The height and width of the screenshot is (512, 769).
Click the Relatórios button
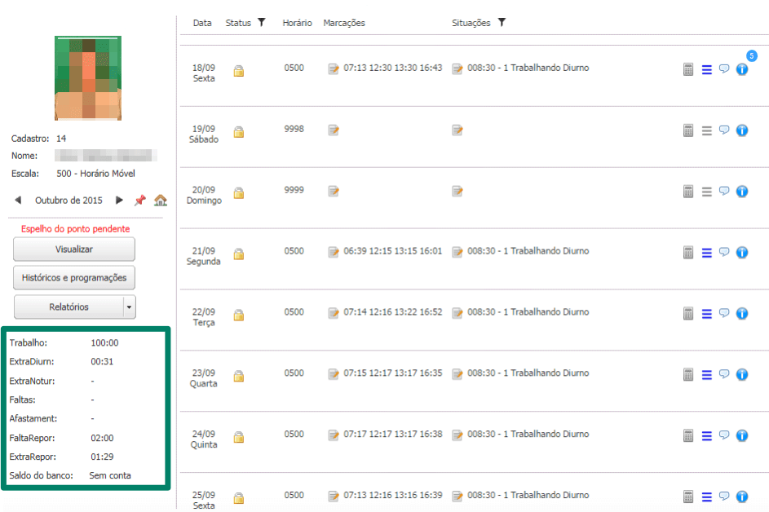(69, 307)
